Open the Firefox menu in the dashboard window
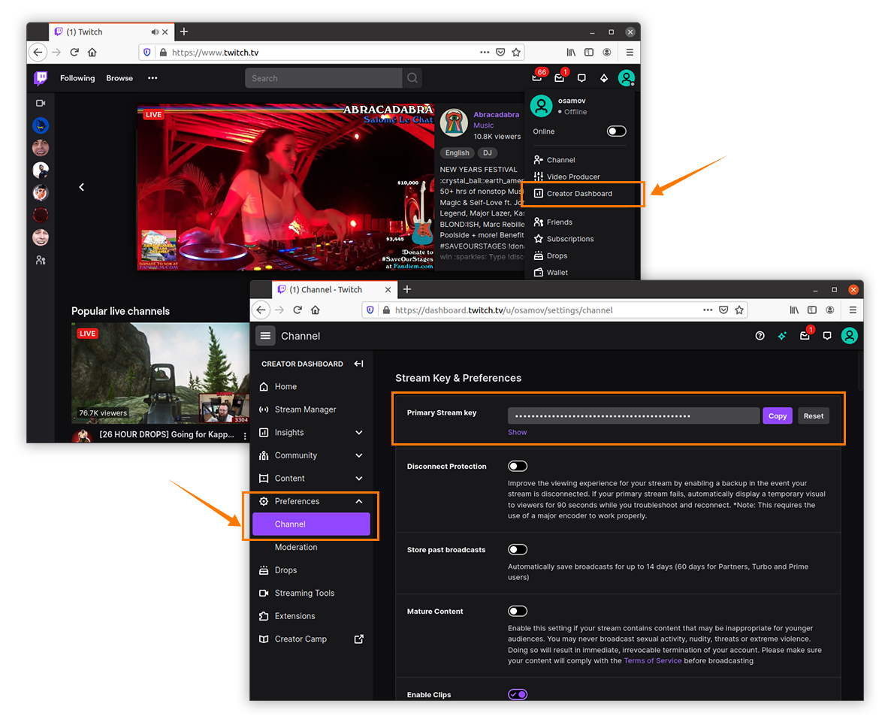Image resolution: width=891 pixels, height=725 pixels. (x=853, y=310)
